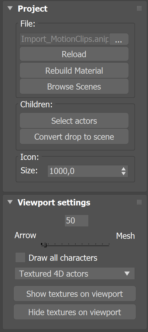
Task: Collapse the Viewport settings rollout triangle
Action: pyautogui.click(x=10, y=202)
